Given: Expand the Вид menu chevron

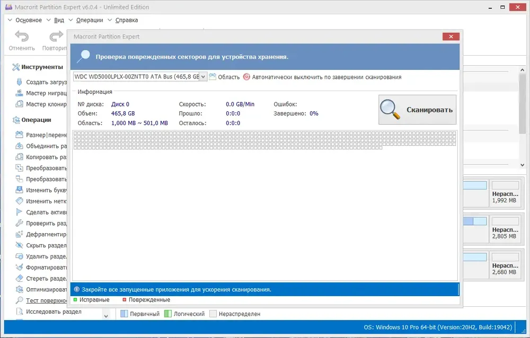Looking at the screenshot, I should click(x=48, y=20).
